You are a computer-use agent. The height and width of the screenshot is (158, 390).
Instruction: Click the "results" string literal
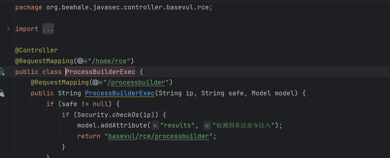pos(177,126)
